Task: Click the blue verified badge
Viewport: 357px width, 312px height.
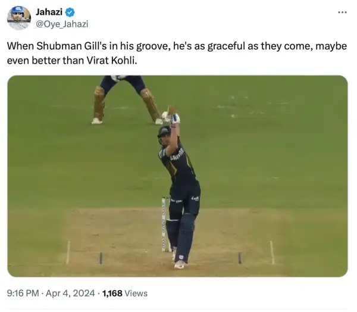Action: pyautogui.click(x=70, y=13)
